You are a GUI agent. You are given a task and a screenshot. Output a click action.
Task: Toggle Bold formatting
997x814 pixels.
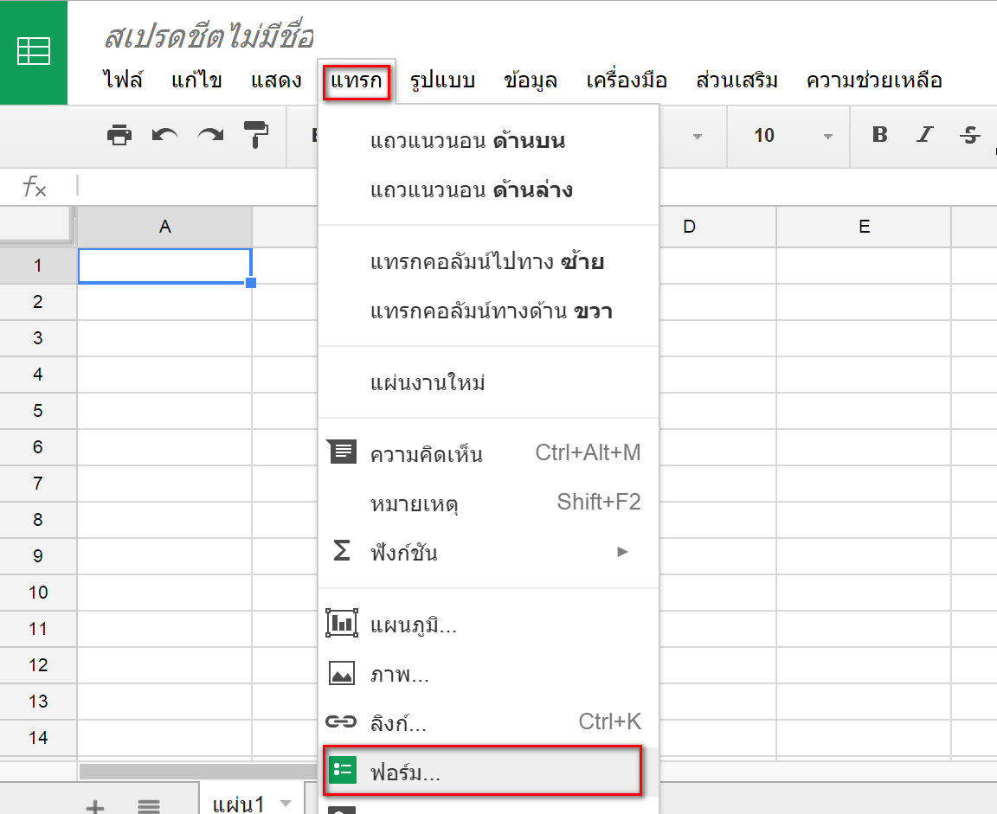pyautogui.click(x=880, y=135)
